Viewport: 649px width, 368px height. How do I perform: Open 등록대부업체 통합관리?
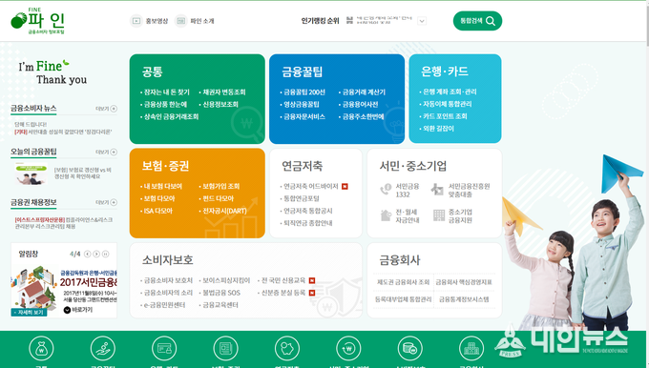(x=403, y=299)
